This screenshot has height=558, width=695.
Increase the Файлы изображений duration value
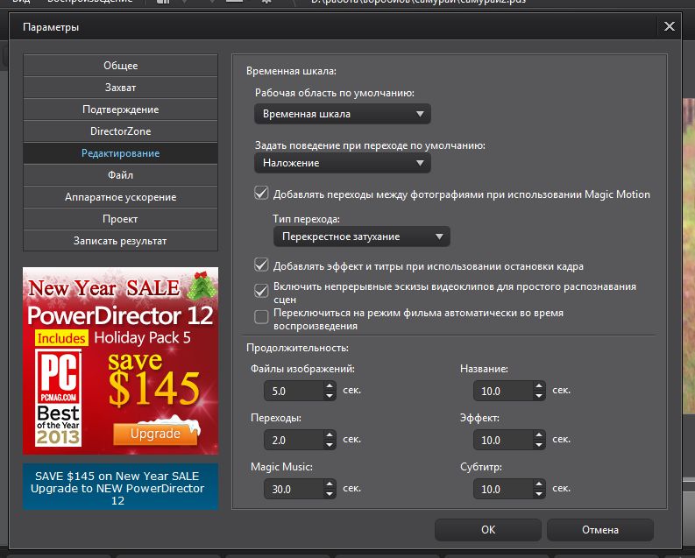click(330, 385)
